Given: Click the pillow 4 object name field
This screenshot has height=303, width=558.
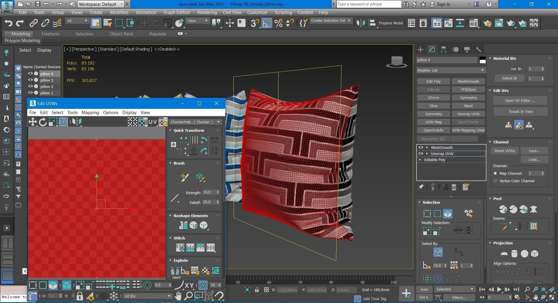Looking at the screenshot, I should pyautogui.click(x=447, y=60).
